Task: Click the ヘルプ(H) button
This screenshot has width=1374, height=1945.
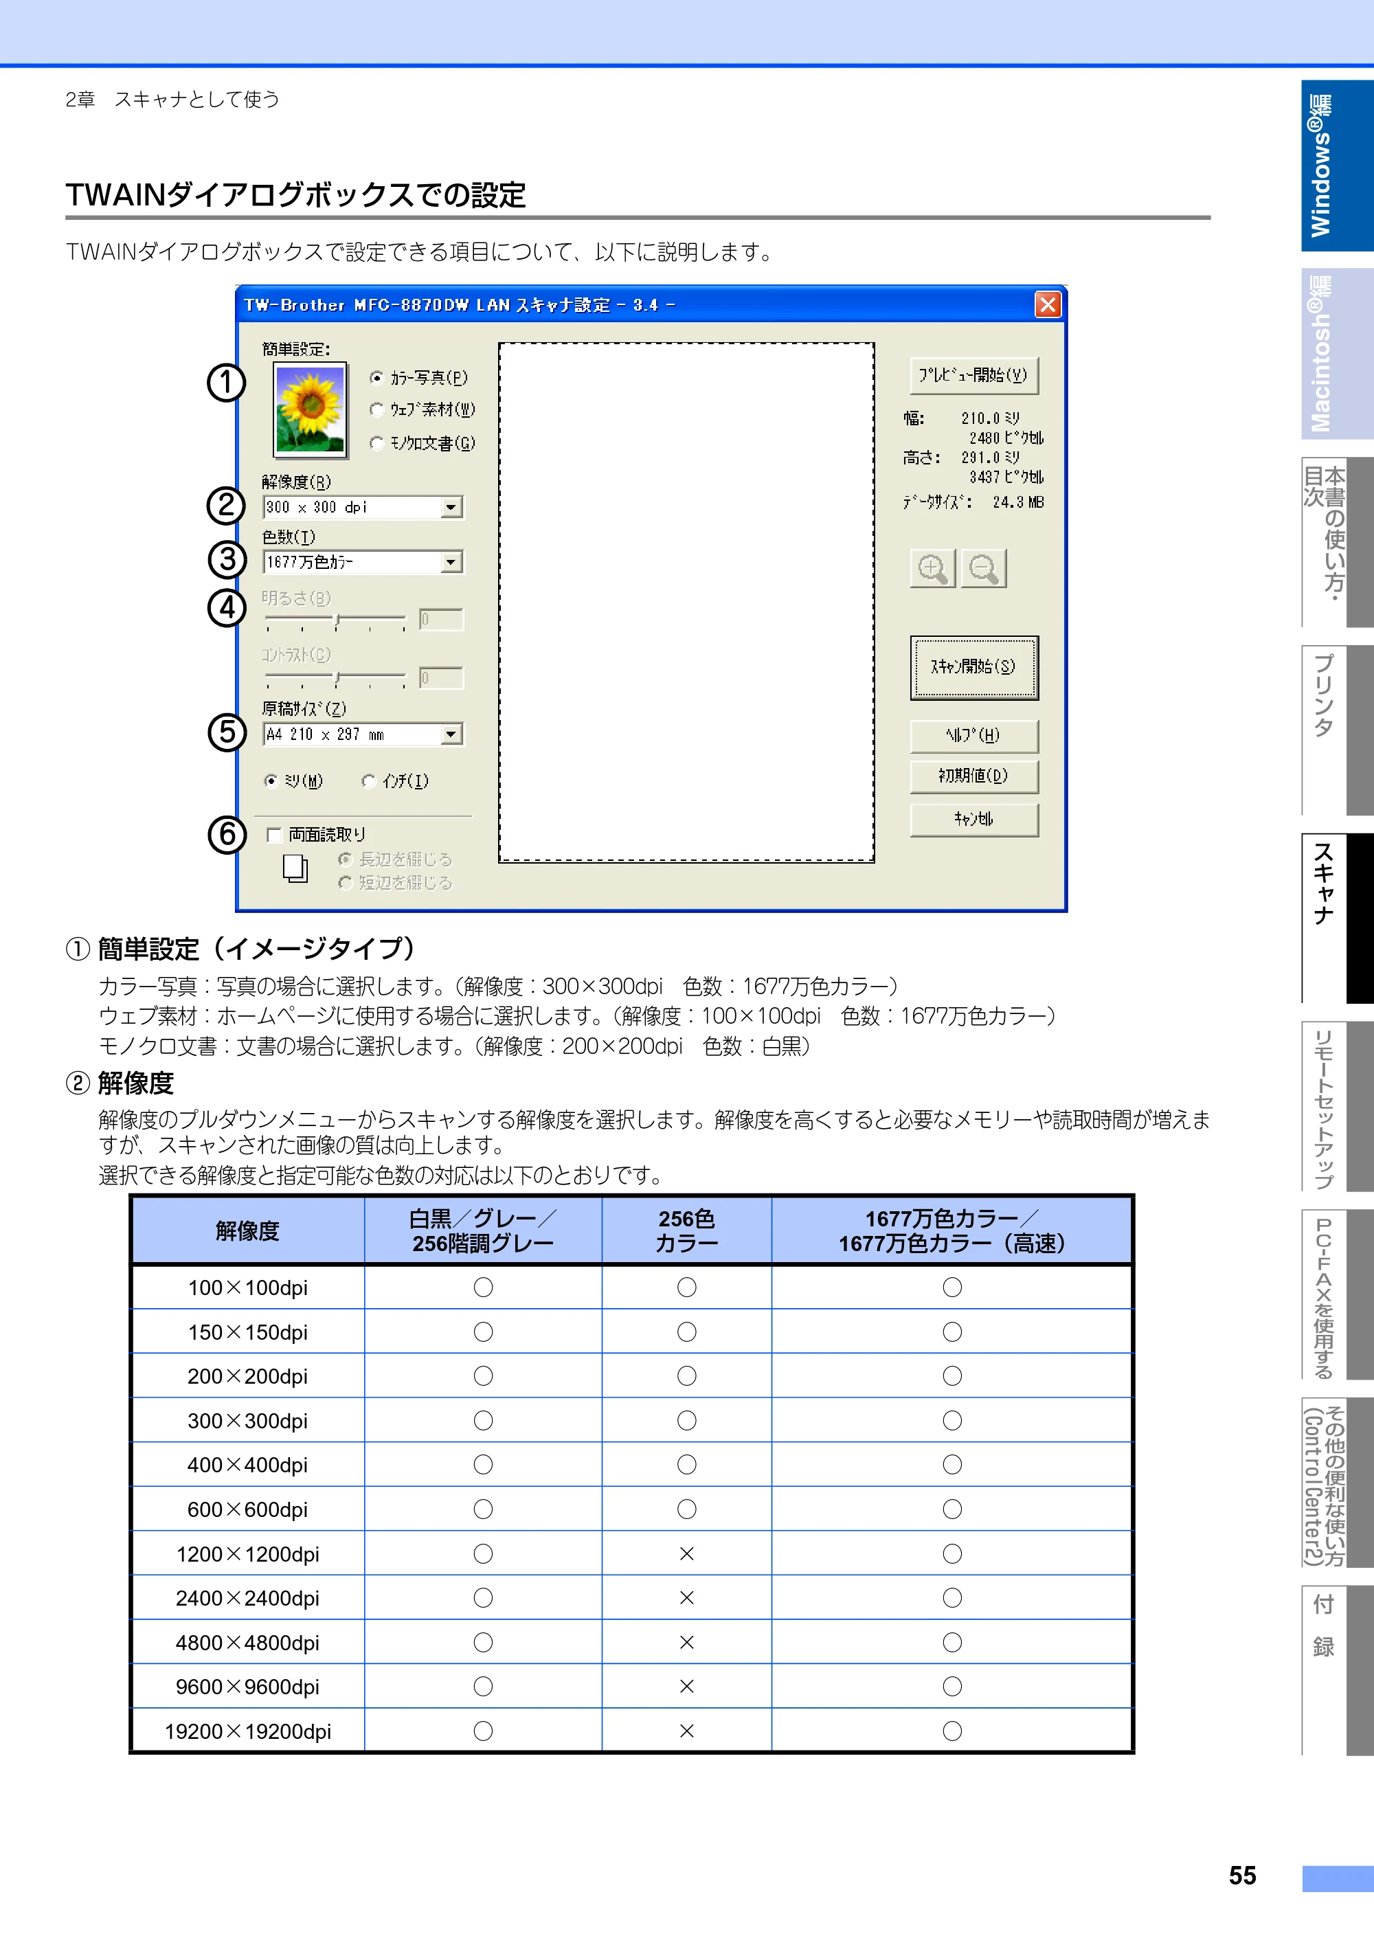Action: pos(974,736)
